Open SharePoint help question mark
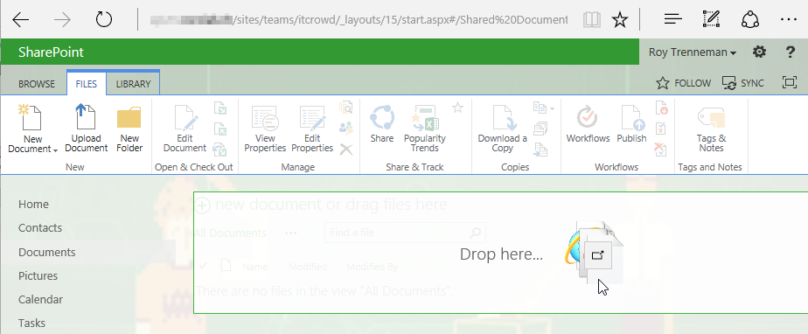This screenshot has height=334, width=808. [790, 52]
